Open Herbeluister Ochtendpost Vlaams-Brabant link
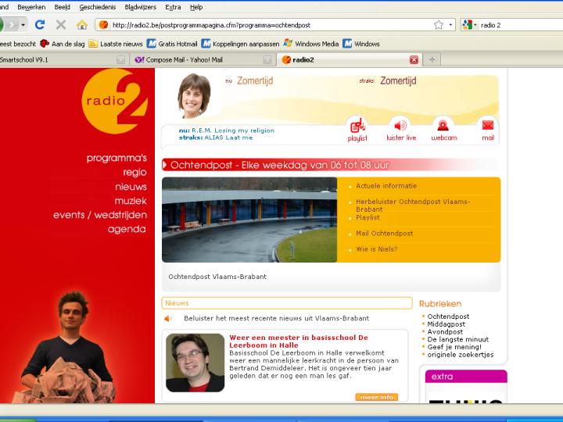Screen dimensions: 563x422 pyautogui.click(x=413, y=206)
